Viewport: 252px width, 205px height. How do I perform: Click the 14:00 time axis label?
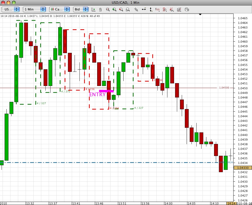click(x=168, y=203)
